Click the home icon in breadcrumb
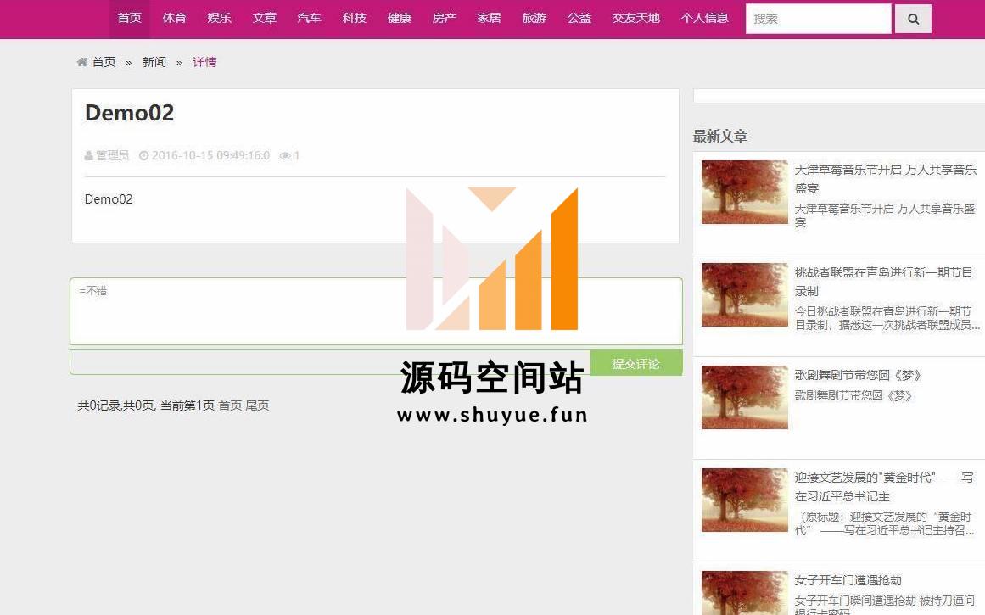985x615 pixels. [82, 62]
